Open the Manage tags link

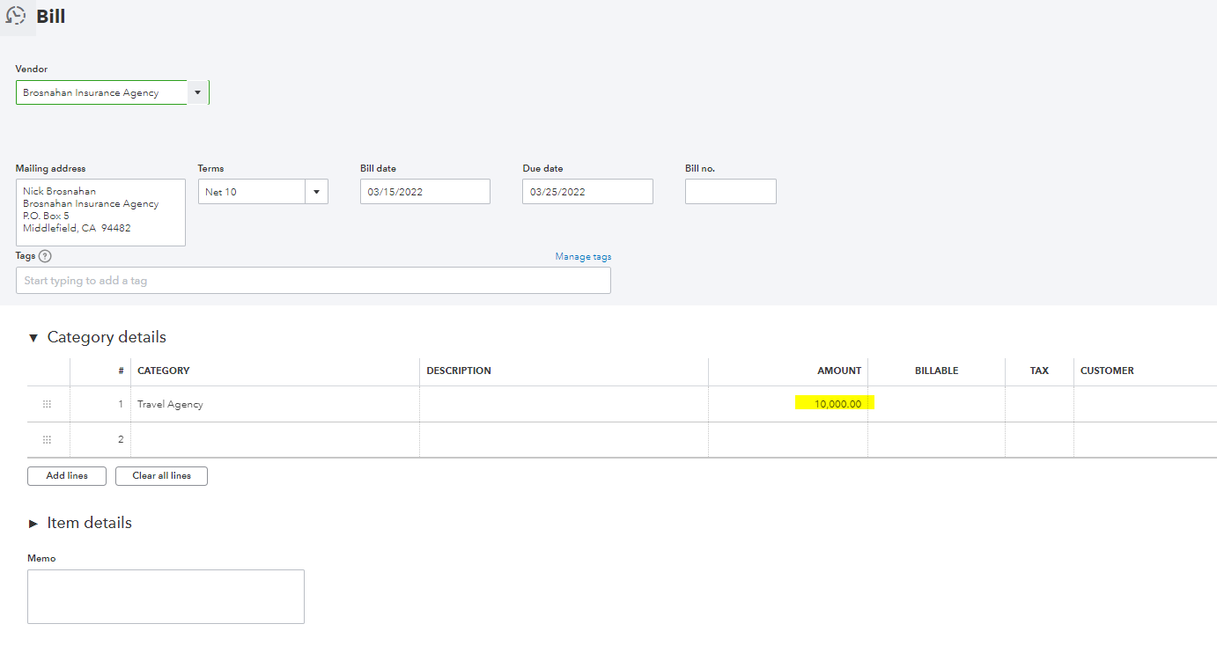[583, 257]
